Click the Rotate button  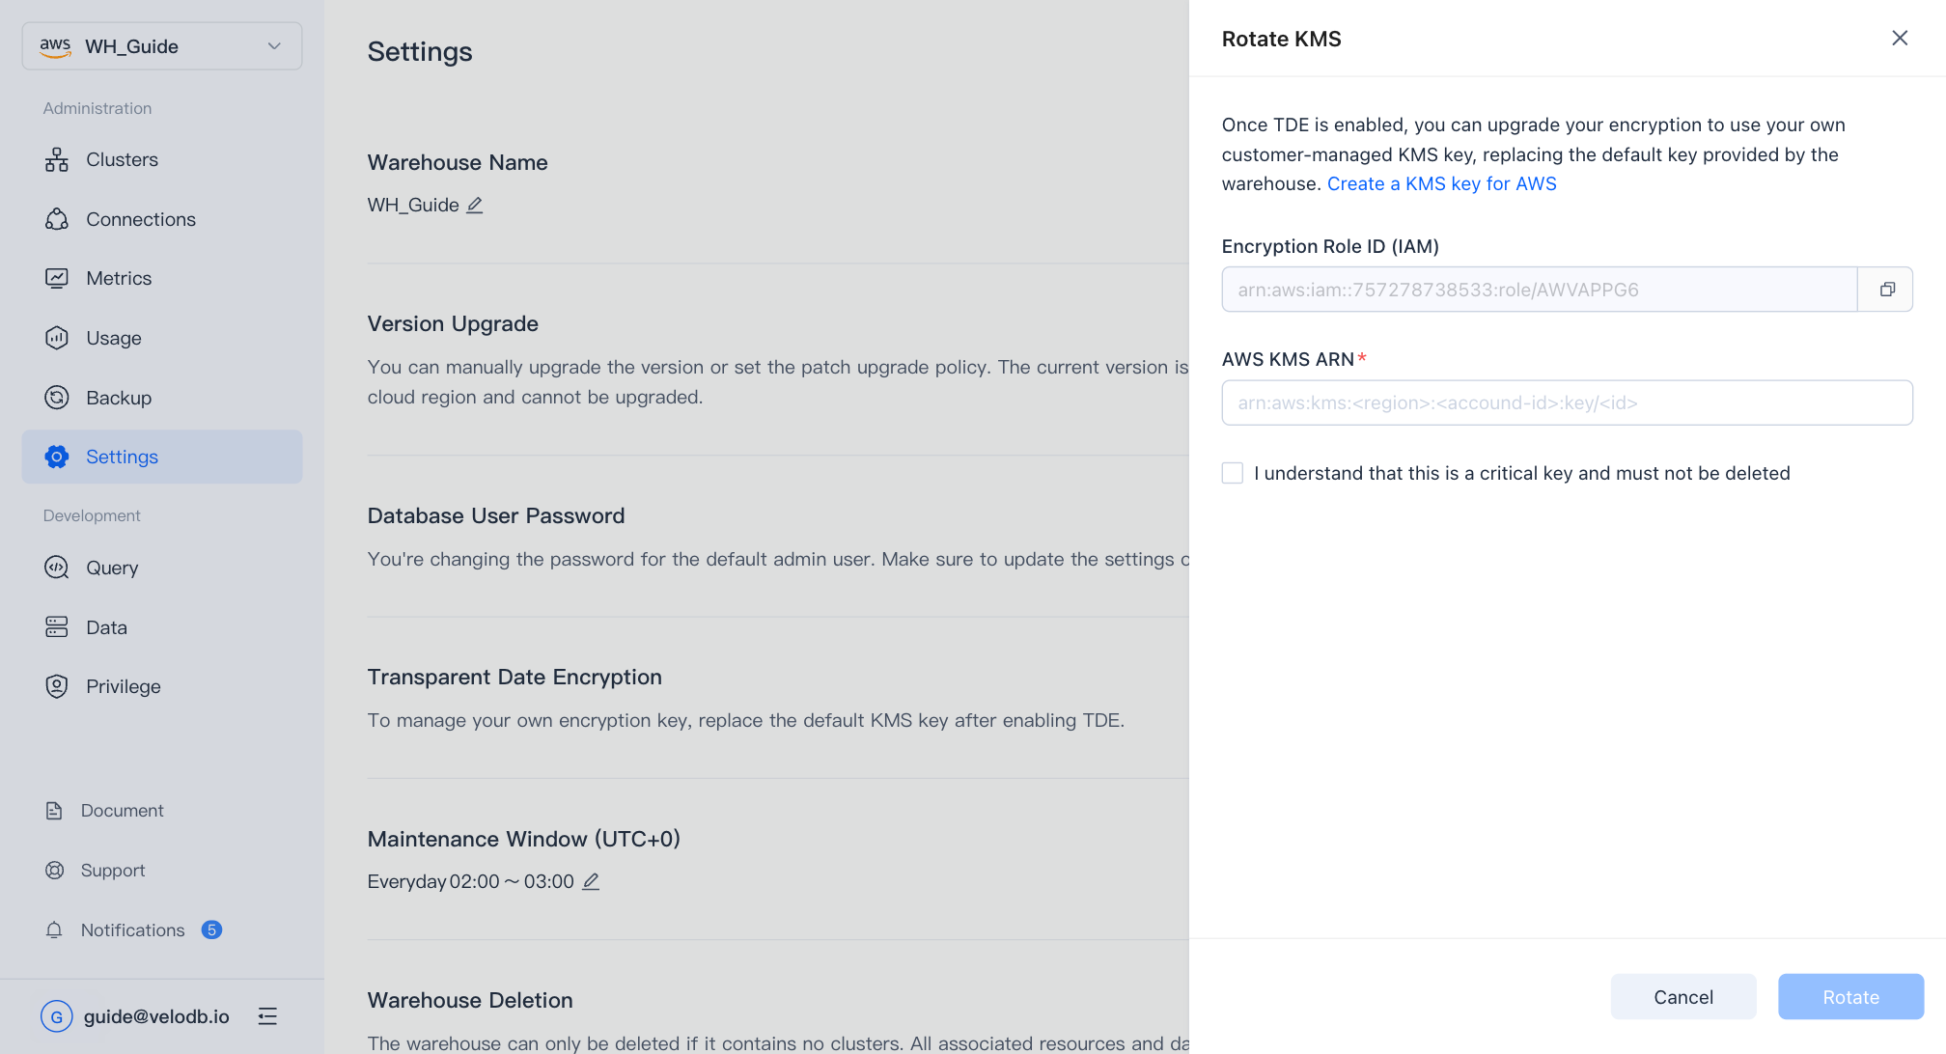pos(1850,997)
